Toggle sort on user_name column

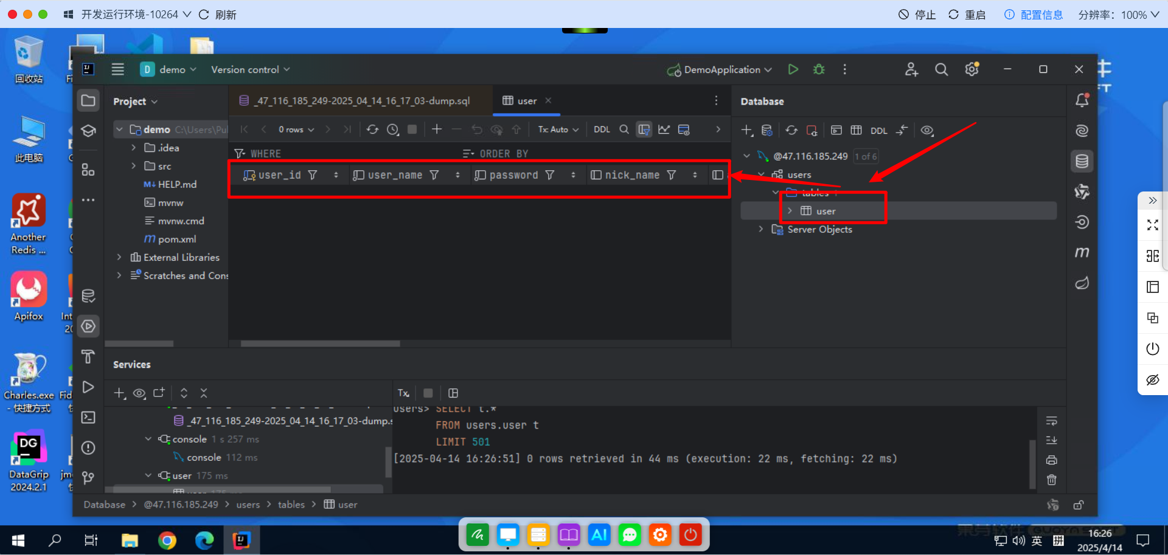(x=457, y=175)
